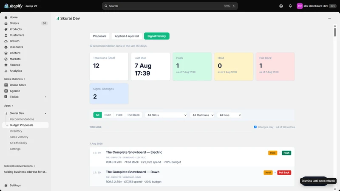Open Ad Efficiency page
The image size is (340, 191).
click(x=18, y=143)
